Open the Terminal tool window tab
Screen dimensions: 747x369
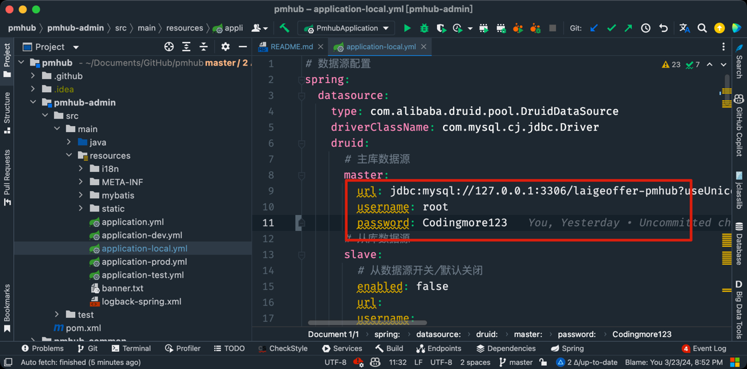(130, 348)
